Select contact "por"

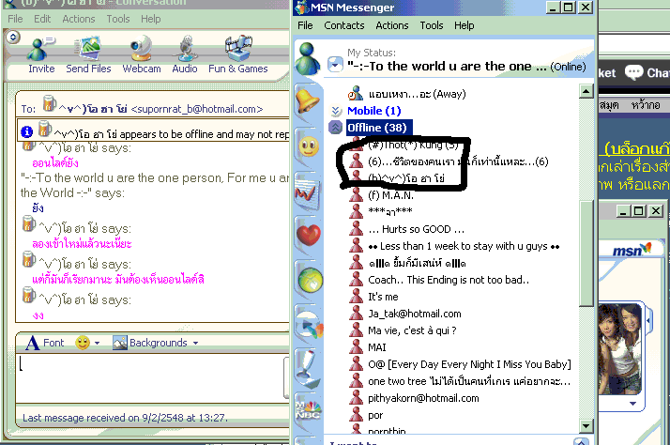point(375,415)
